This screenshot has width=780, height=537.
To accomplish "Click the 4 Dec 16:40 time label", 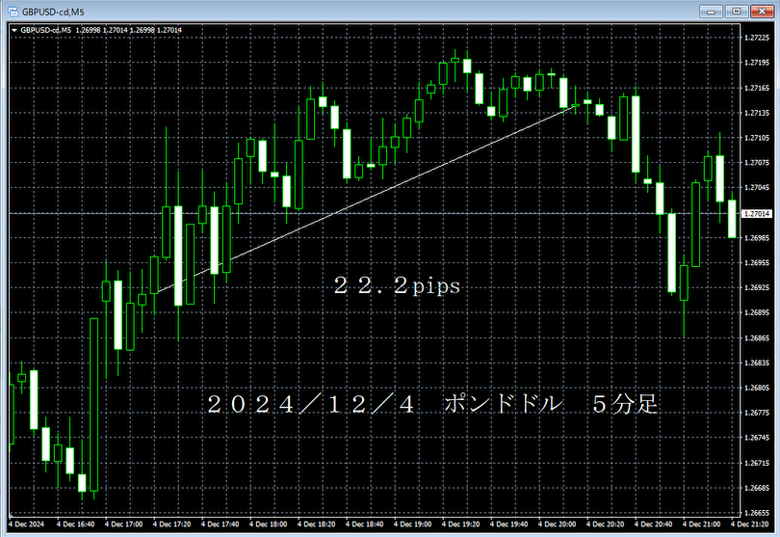I will pos(76,524).
